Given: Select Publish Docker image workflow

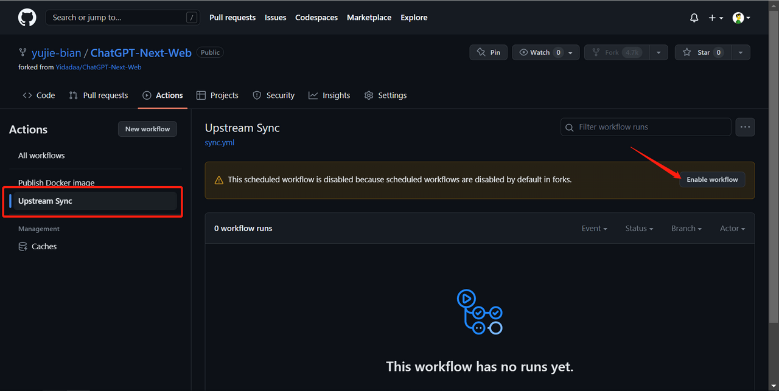Looking at the screenshot, I should (56, 182).
